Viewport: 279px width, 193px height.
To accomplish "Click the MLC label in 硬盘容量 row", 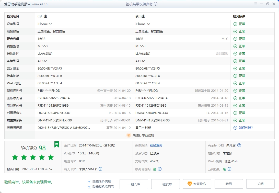I will [225, 39].
